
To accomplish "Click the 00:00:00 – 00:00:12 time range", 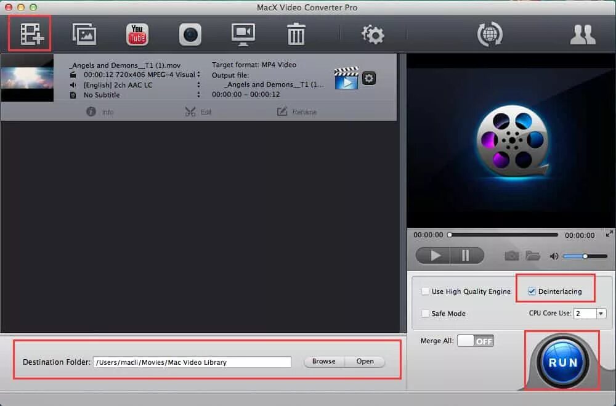I will [x=246, y=94].
